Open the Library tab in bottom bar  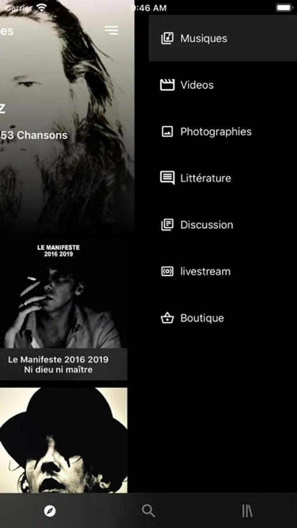[x=247, y=511]
